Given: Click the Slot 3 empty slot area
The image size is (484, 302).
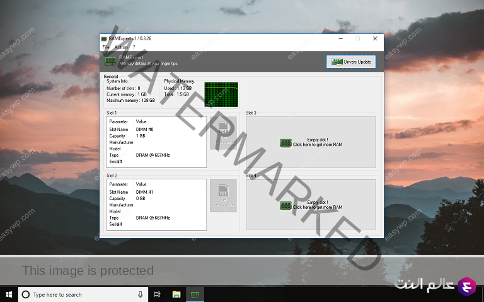Looking at the screenshot, I should pyautogui.click(x=311, y=142).
